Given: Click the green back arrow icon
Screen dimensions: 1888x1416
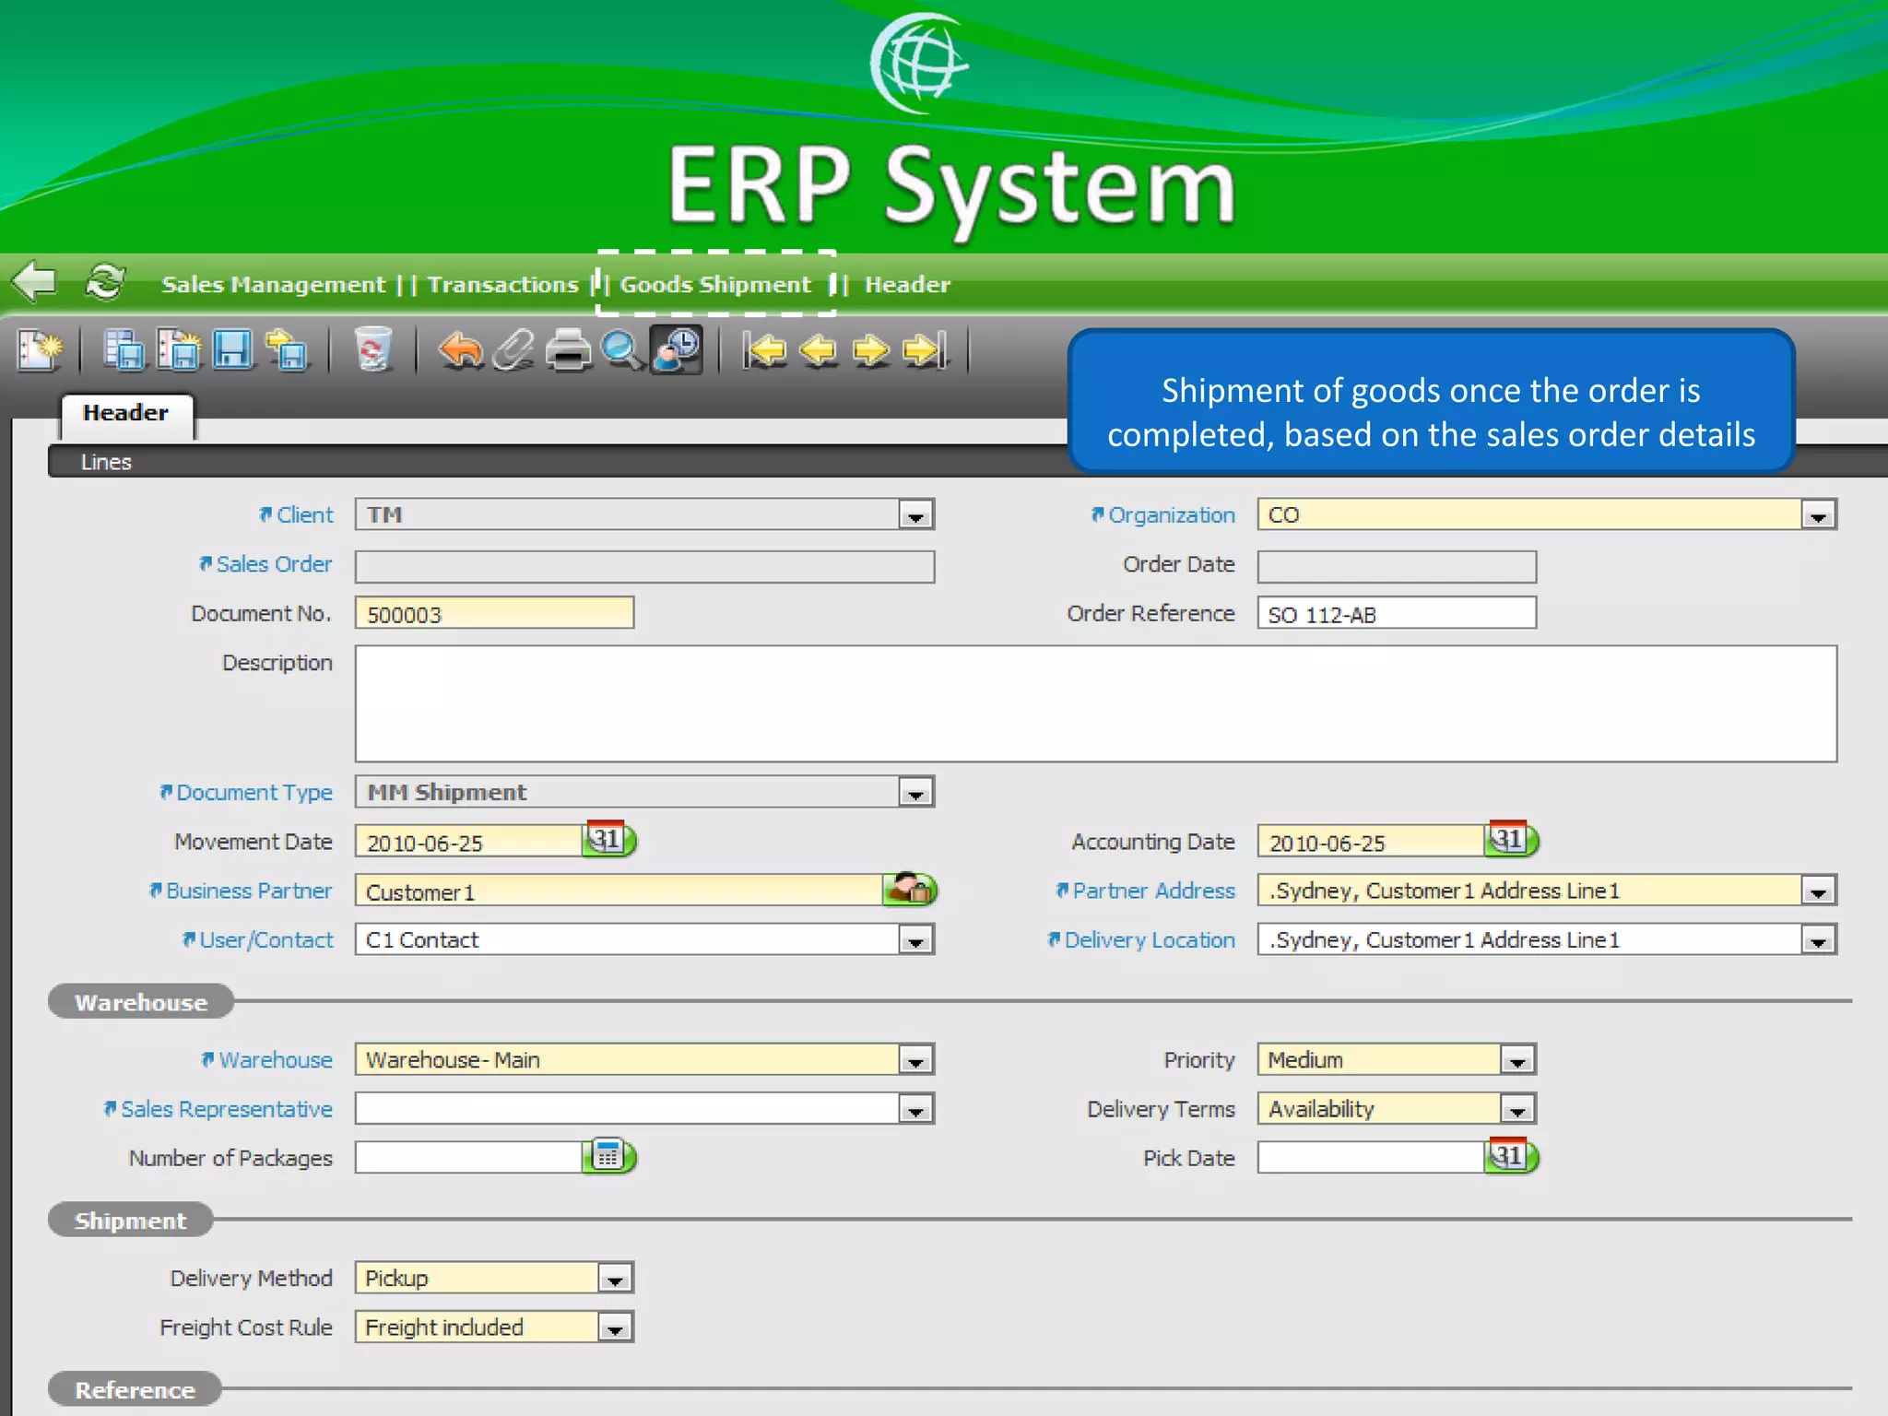Looking at the screenshot, I should click(35, 281).
